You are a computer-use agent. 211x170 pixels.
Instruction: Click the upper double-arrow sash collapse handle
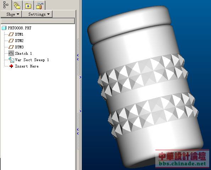click(x=78, y=57)
